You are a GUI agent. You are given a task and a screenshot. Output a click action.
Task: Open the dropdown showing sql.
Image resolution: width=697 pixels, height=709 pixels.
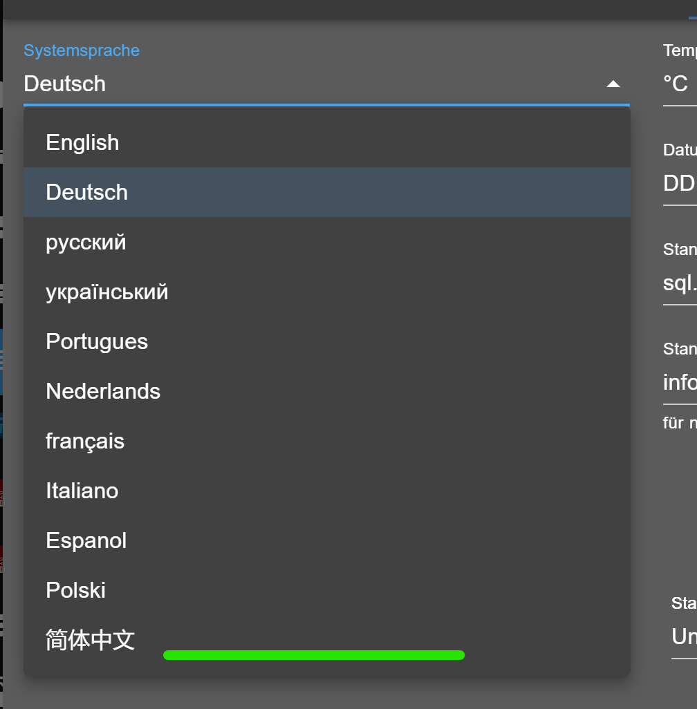pyautogui.click(x=679, y=283)
